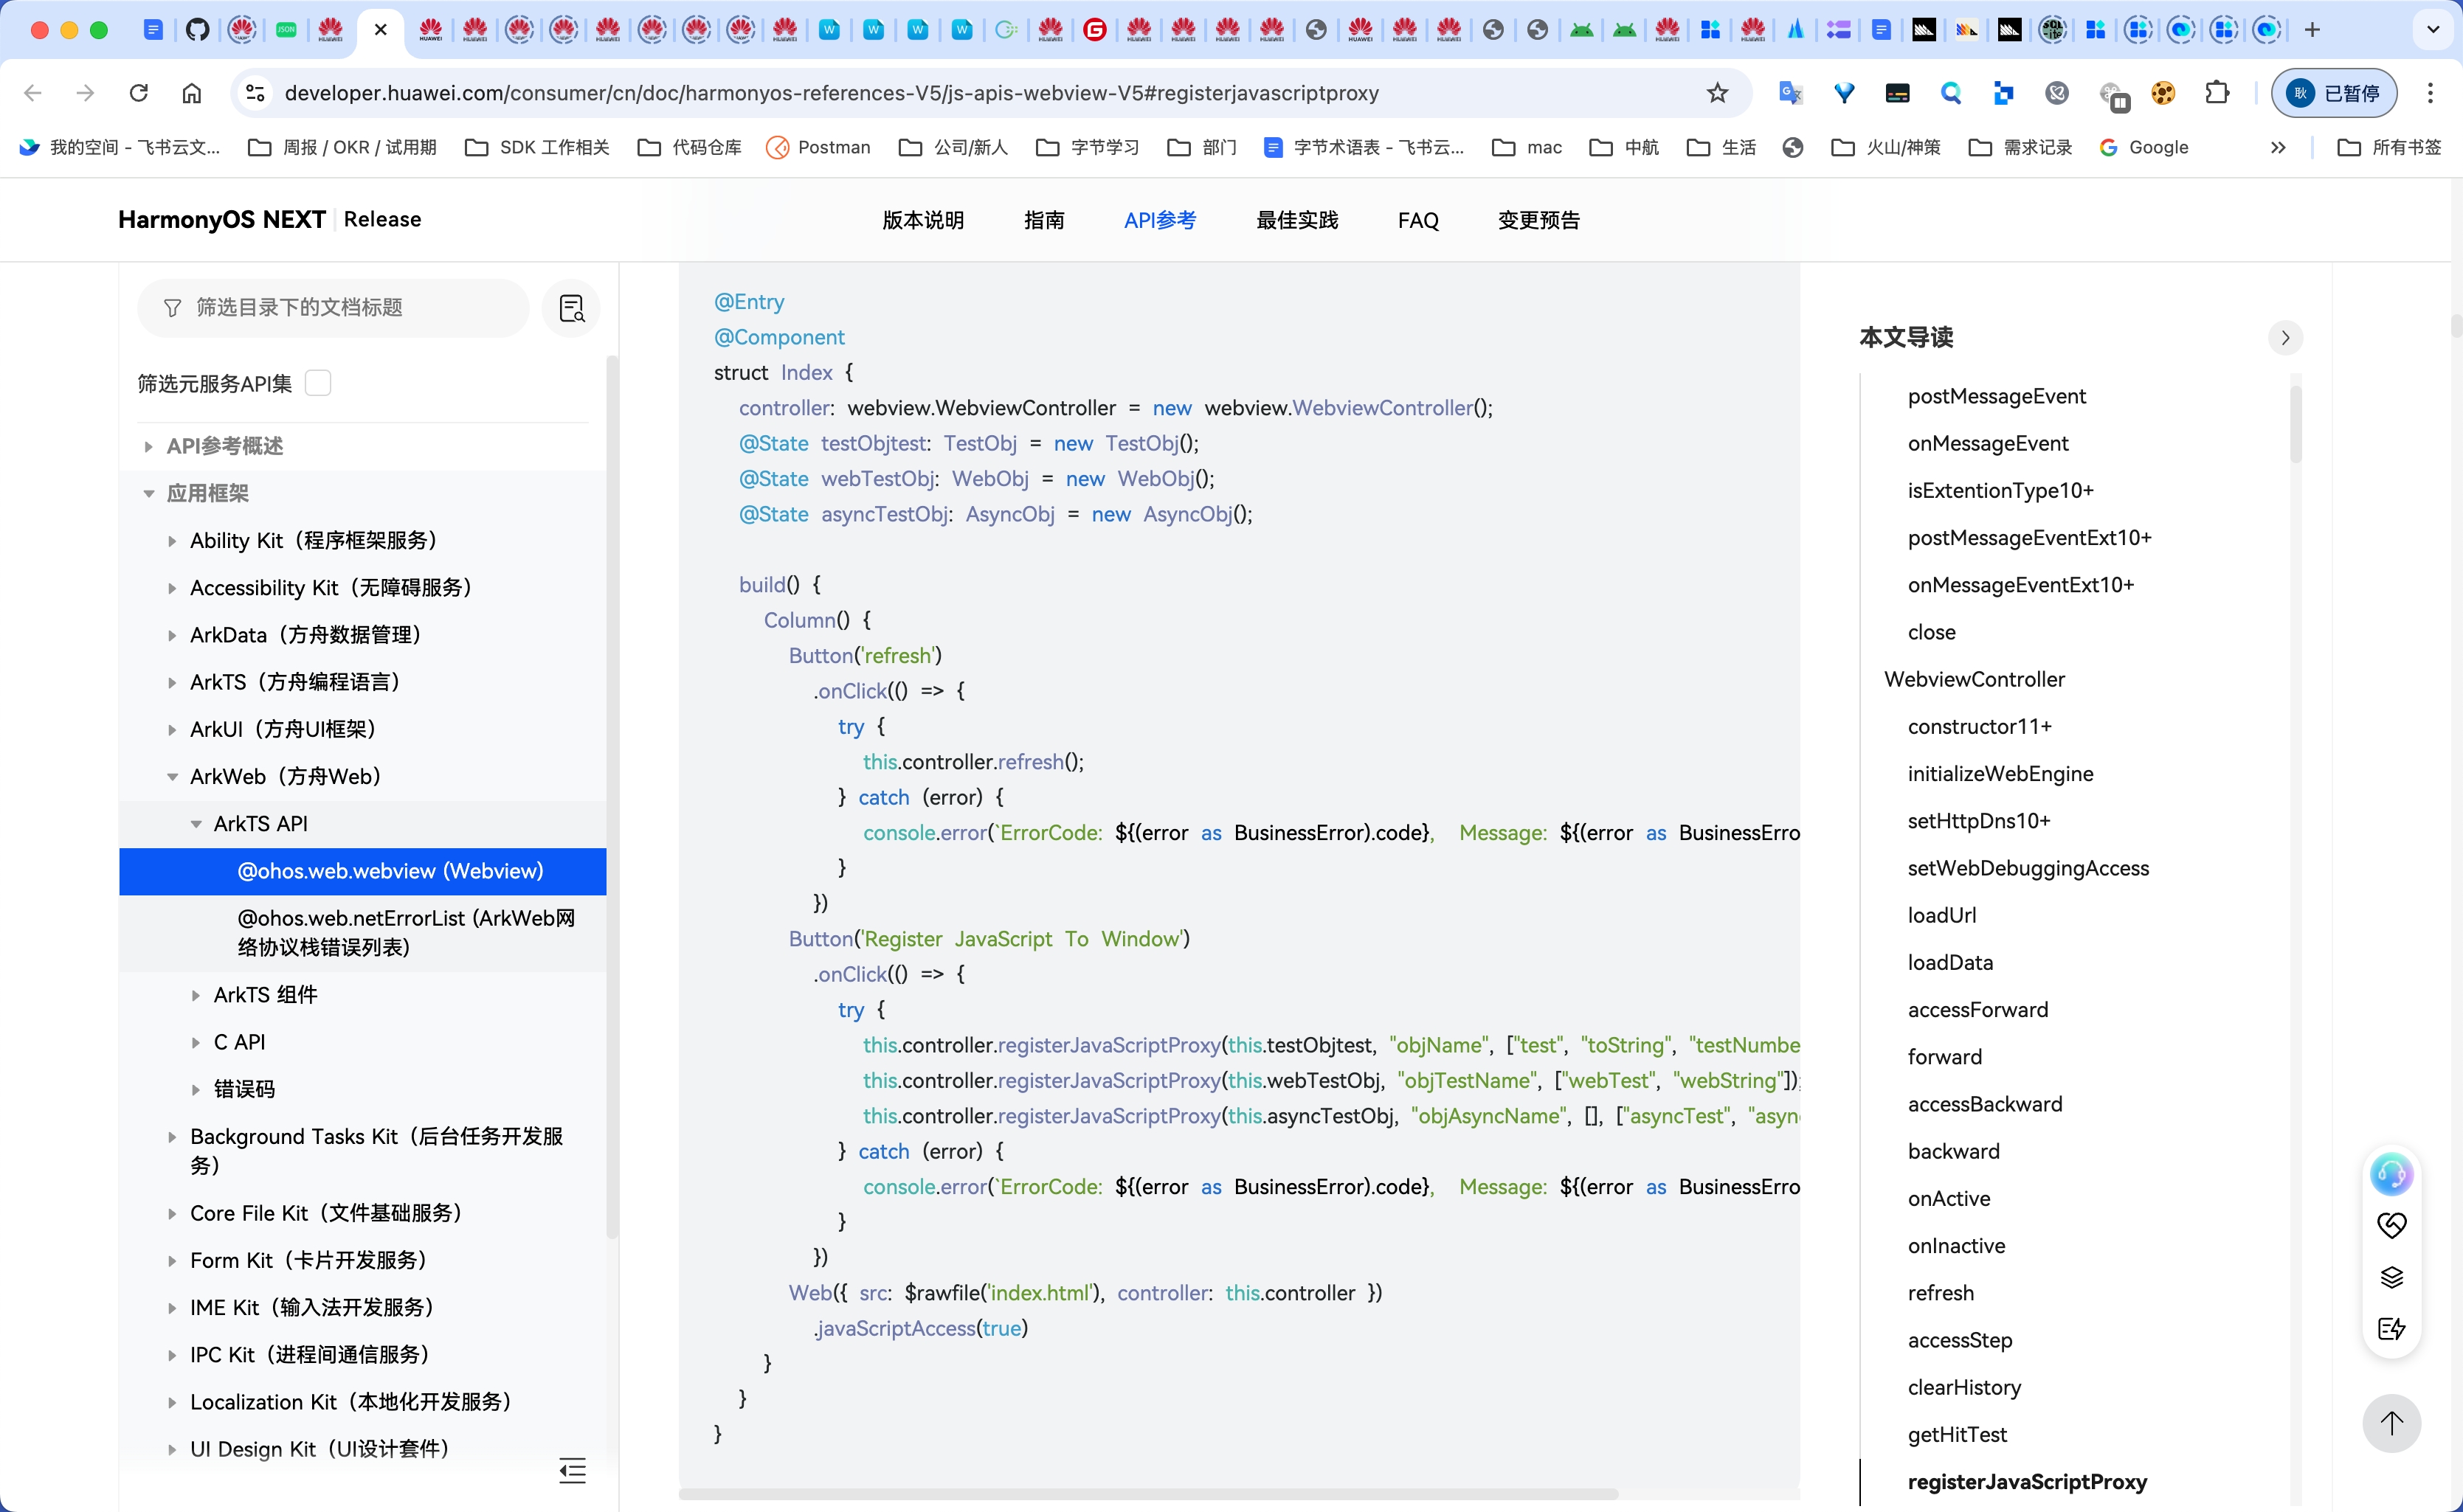Open a new browser tab with plus
Viewport: 2463px width, 1512px height.
2312,30
